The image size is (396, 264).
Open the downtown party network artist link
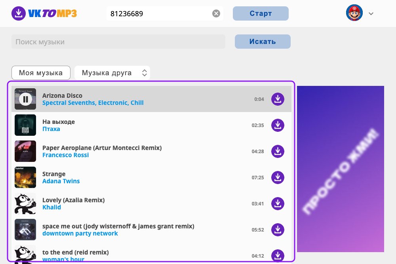(80, 234)
